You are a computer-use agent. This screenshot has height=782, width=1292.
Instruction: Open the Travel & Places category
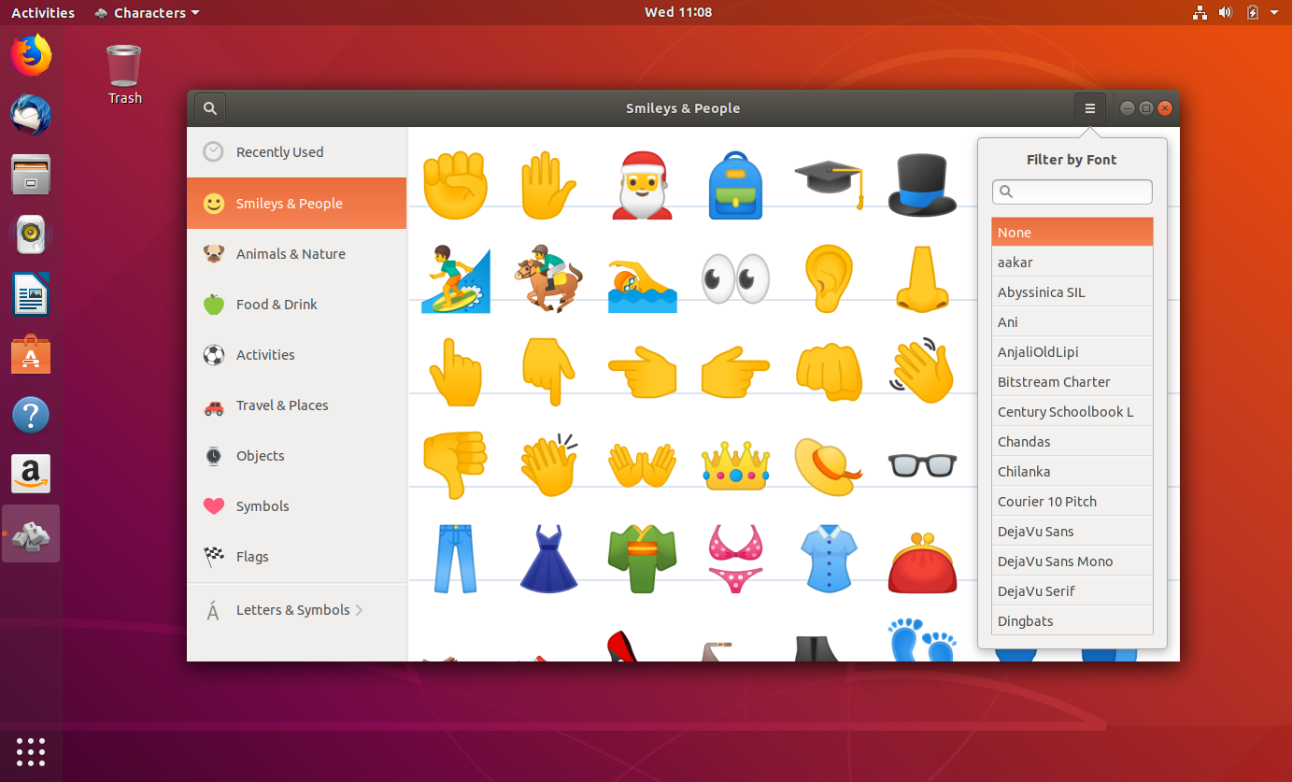click(282, 405)
